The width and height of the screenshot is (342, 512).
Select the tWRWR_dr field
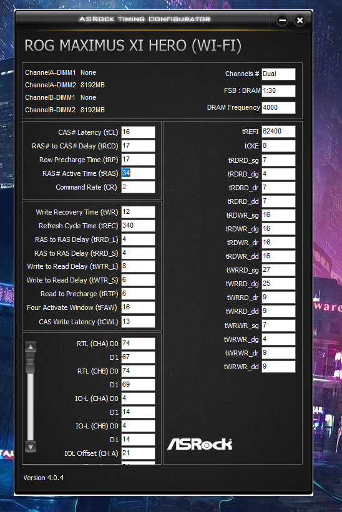tap(278, 353)
